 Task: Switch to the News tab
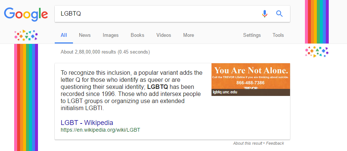(x=85, y=35)
